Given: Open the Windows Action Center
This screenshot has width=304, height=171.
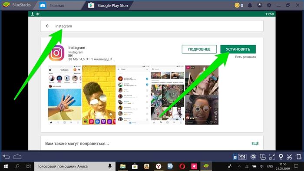Looking at the screenshot, I should (296, 166).
